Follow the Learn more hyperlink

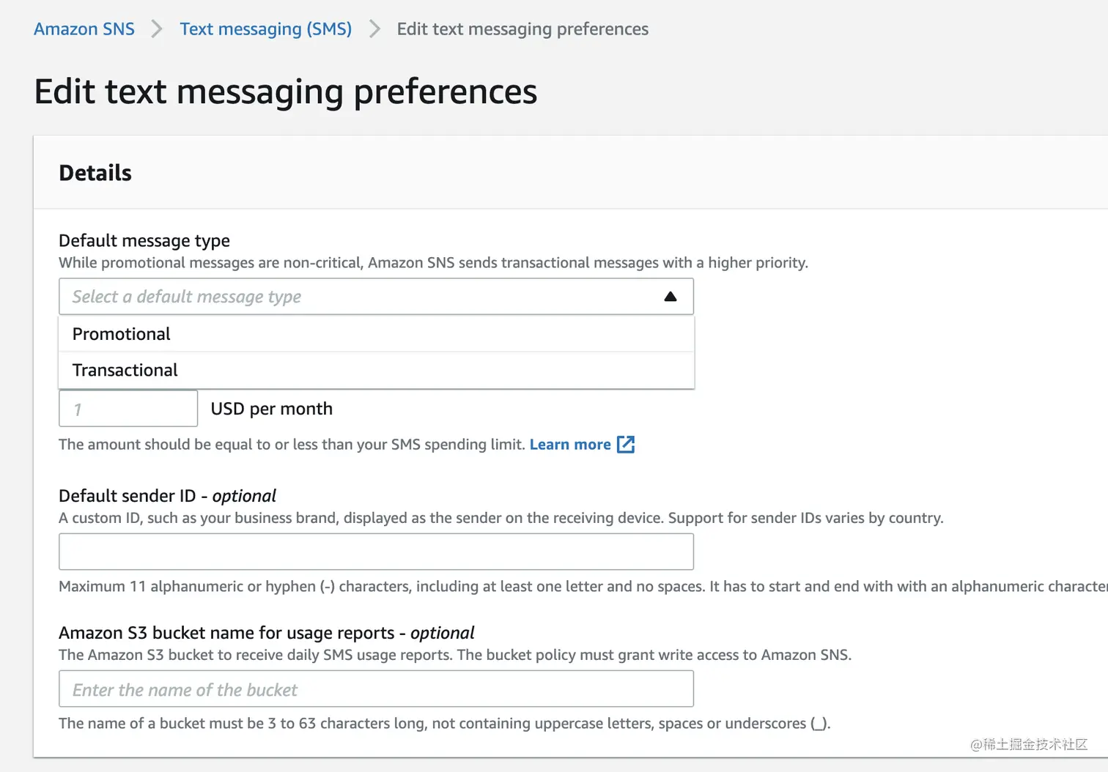coord(570,444)
